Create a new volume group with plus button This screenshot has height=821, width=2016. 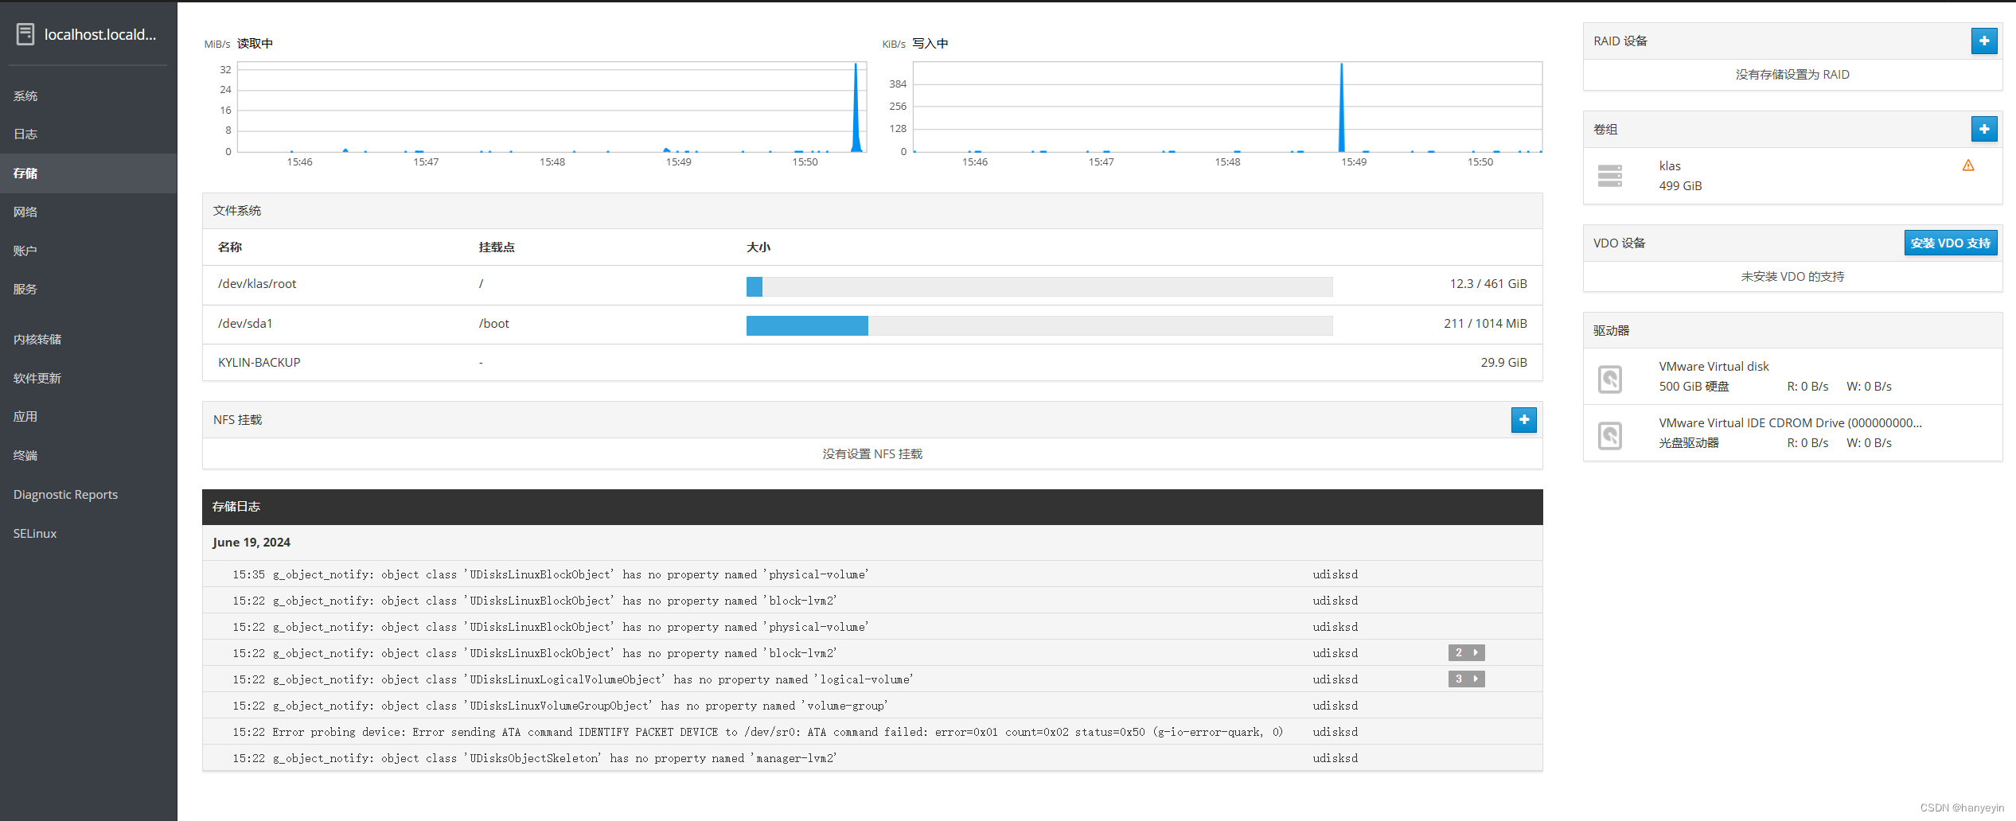(1983, 129)
